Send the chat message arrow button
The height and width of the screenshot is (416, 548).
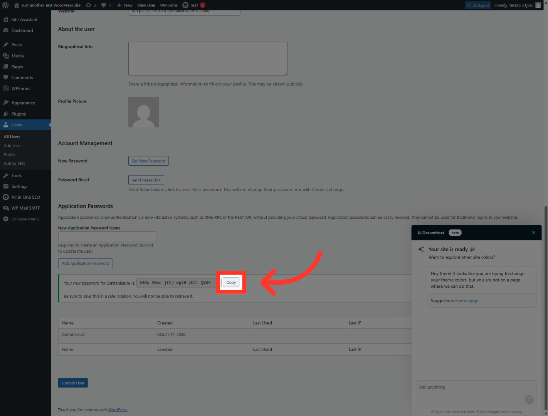(529, 400)
